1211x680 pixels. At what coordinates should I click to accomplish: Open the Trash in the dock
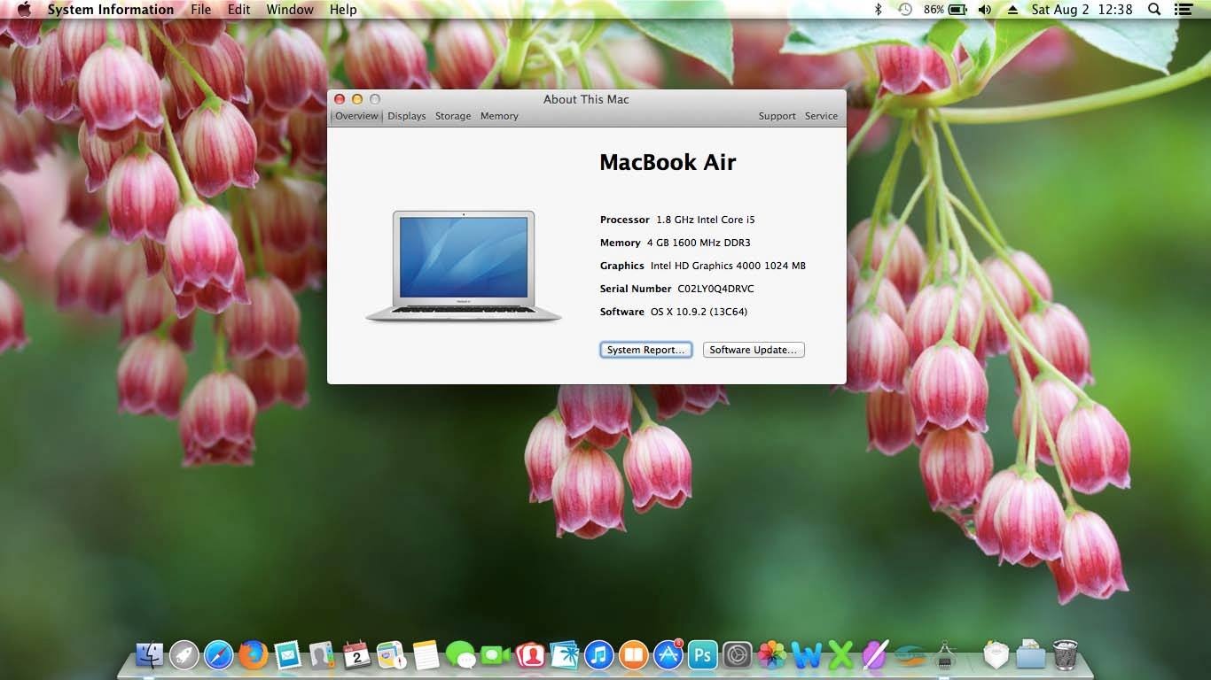point(1065,655)
